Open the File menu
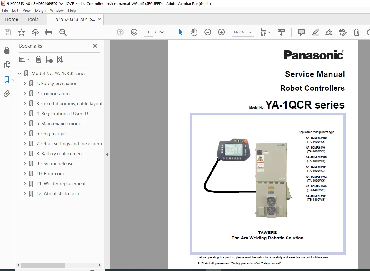370x271 pixels. click(x=5, y=10)
